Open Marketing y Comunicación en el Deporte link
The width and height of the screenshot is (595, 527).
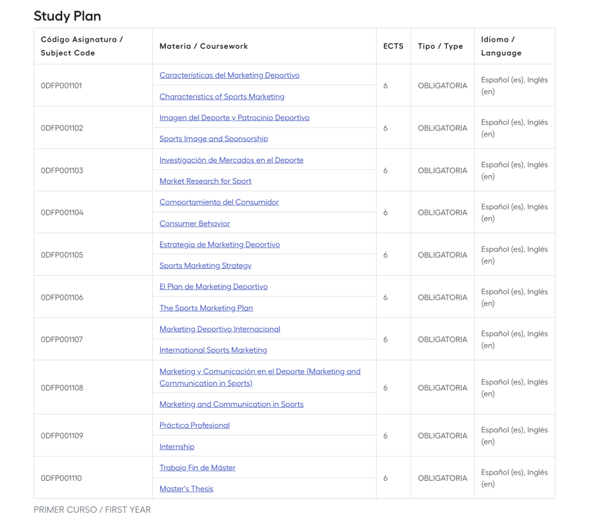coord(259,372)
